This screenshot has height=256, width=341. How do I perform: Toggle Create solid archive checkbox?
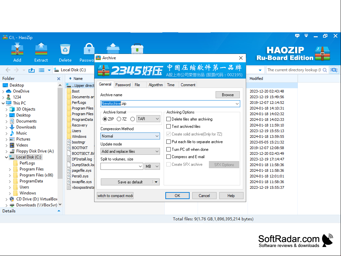168,134
